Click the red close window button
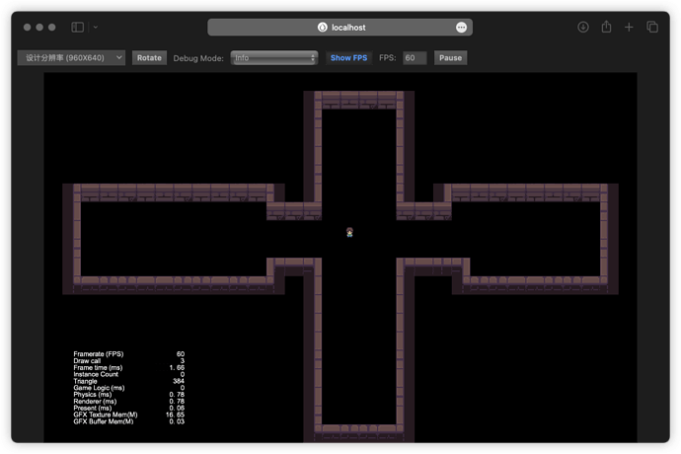 27,28
